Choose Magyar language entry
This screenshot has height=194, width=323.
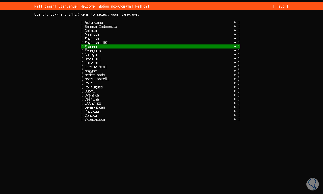[x=160, y=71]
